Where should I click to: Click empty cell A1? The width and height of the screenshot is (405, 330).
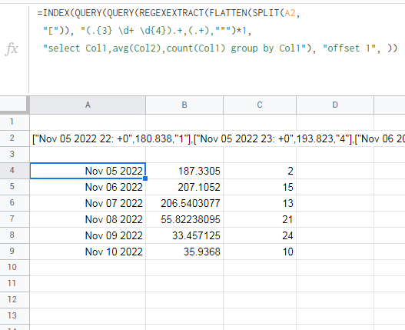click(88, 122)
